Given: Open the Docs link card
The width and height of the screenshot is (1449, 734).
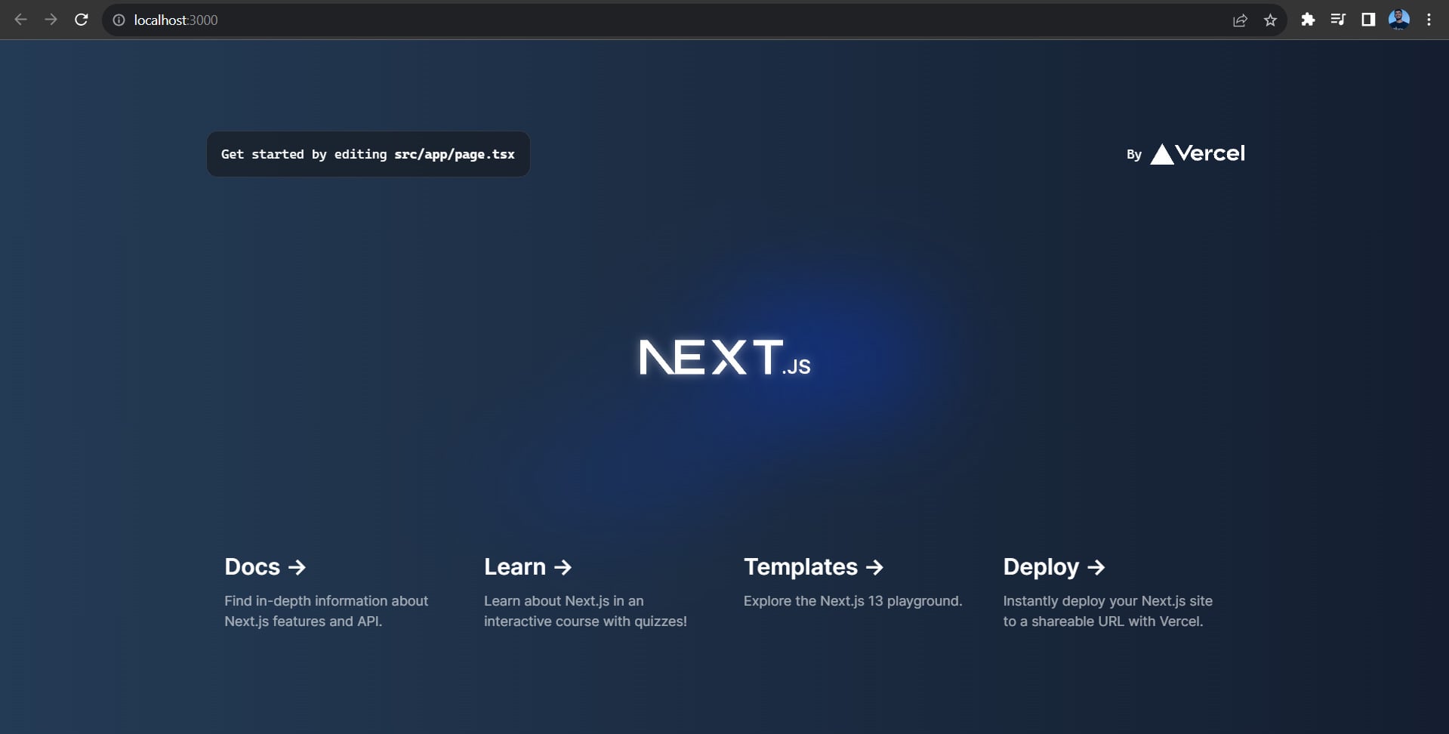Looking at the screenshot, I should 265,567.
